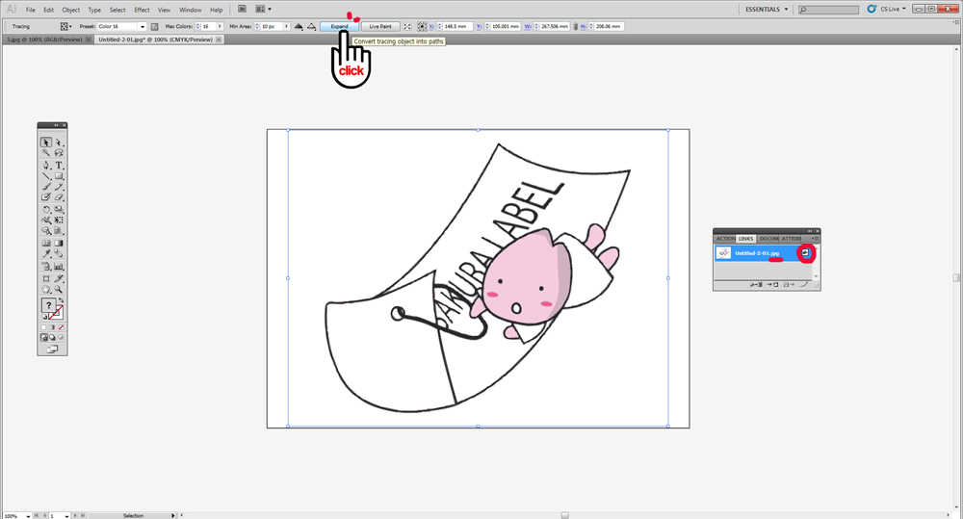Click the Edit Original pencil icon in Links panel
The width and height of the screenshot is (963, 519).
point(804,284)
